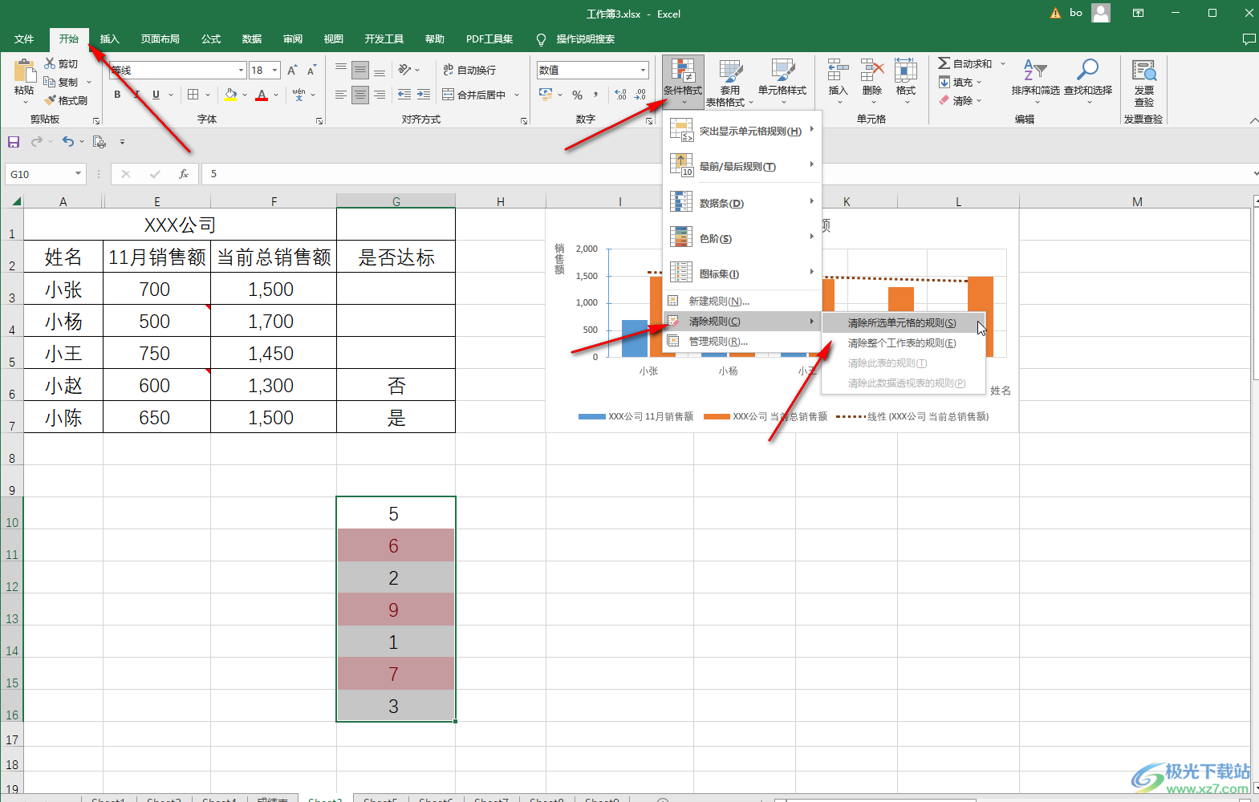Select the Format Painter brush
This screenshot has height=802, width=1259.
tap(50, 100)
